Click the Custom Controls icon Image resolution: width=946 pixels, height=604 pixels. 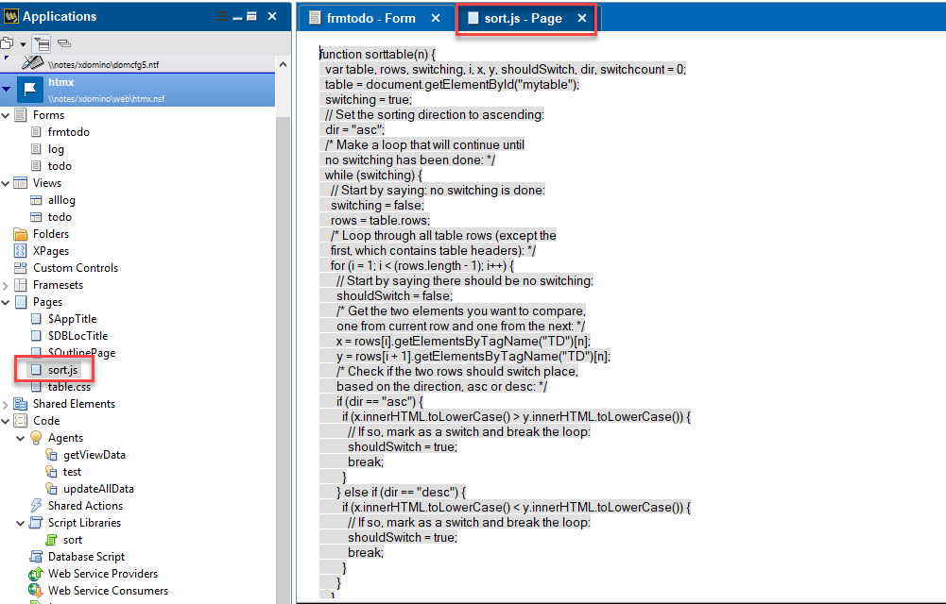click(21, 268)
